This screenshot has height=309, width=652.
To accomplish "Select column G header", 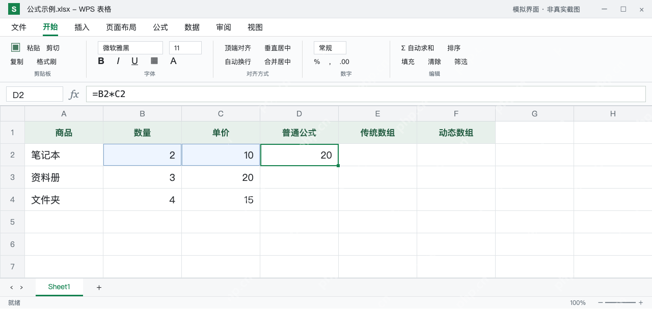I will click(x=535, y=114).
